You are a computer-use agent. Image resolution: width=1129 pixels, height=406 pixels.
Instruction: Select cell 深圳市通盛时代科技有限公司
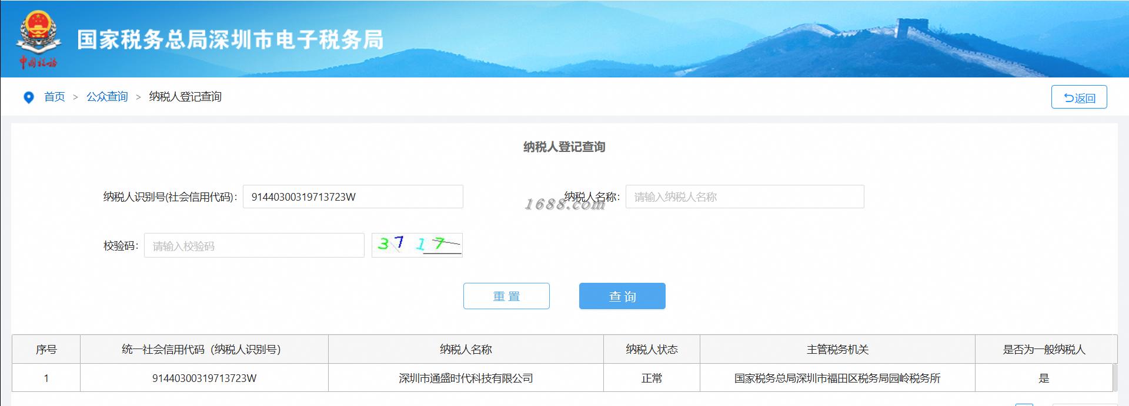click(x=466, y=378)
